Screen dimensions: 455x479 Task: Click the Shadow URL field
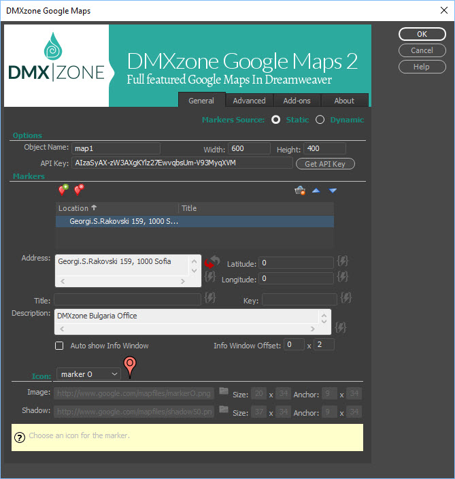pyautogui.click(x=134, y=412)
